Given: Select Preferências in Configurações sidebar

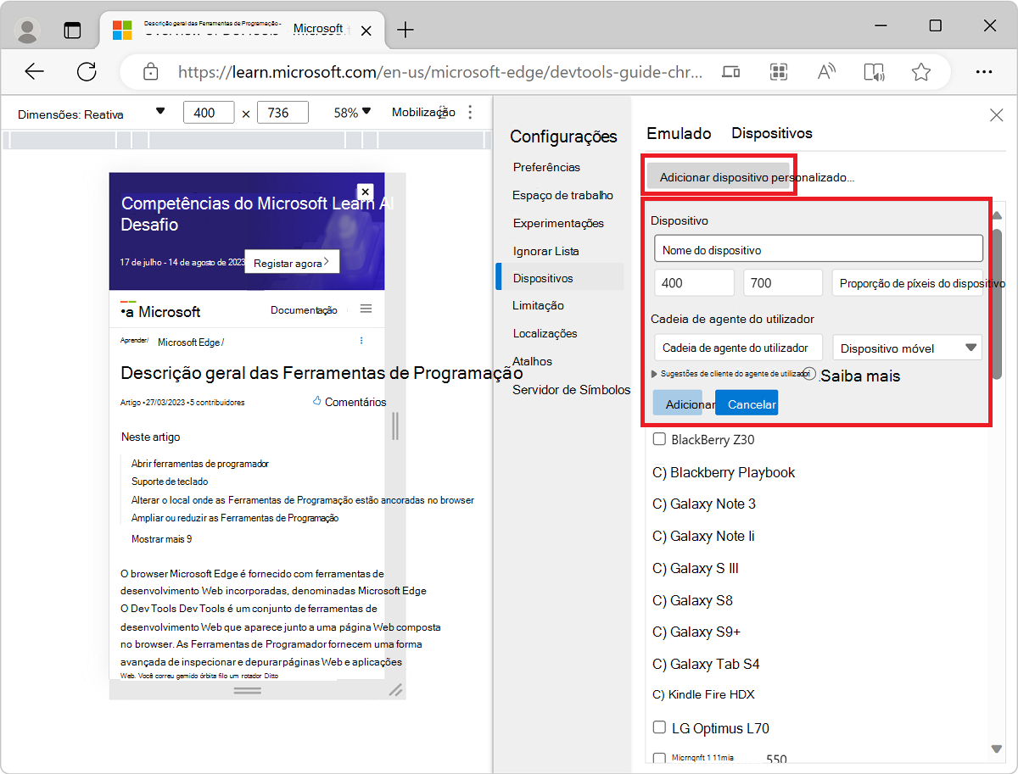Looking at the screenshot, I should pos(546,167).
